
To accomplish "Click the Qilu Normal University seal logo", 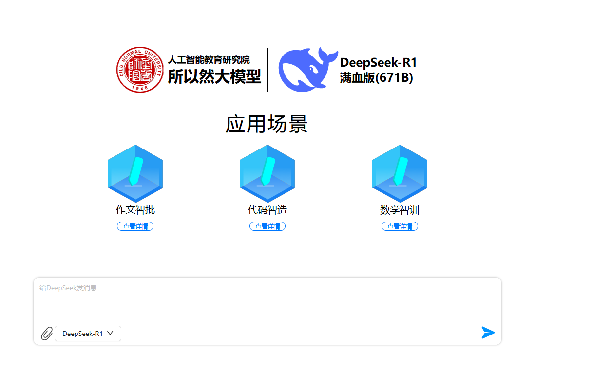I will [140, 70].
